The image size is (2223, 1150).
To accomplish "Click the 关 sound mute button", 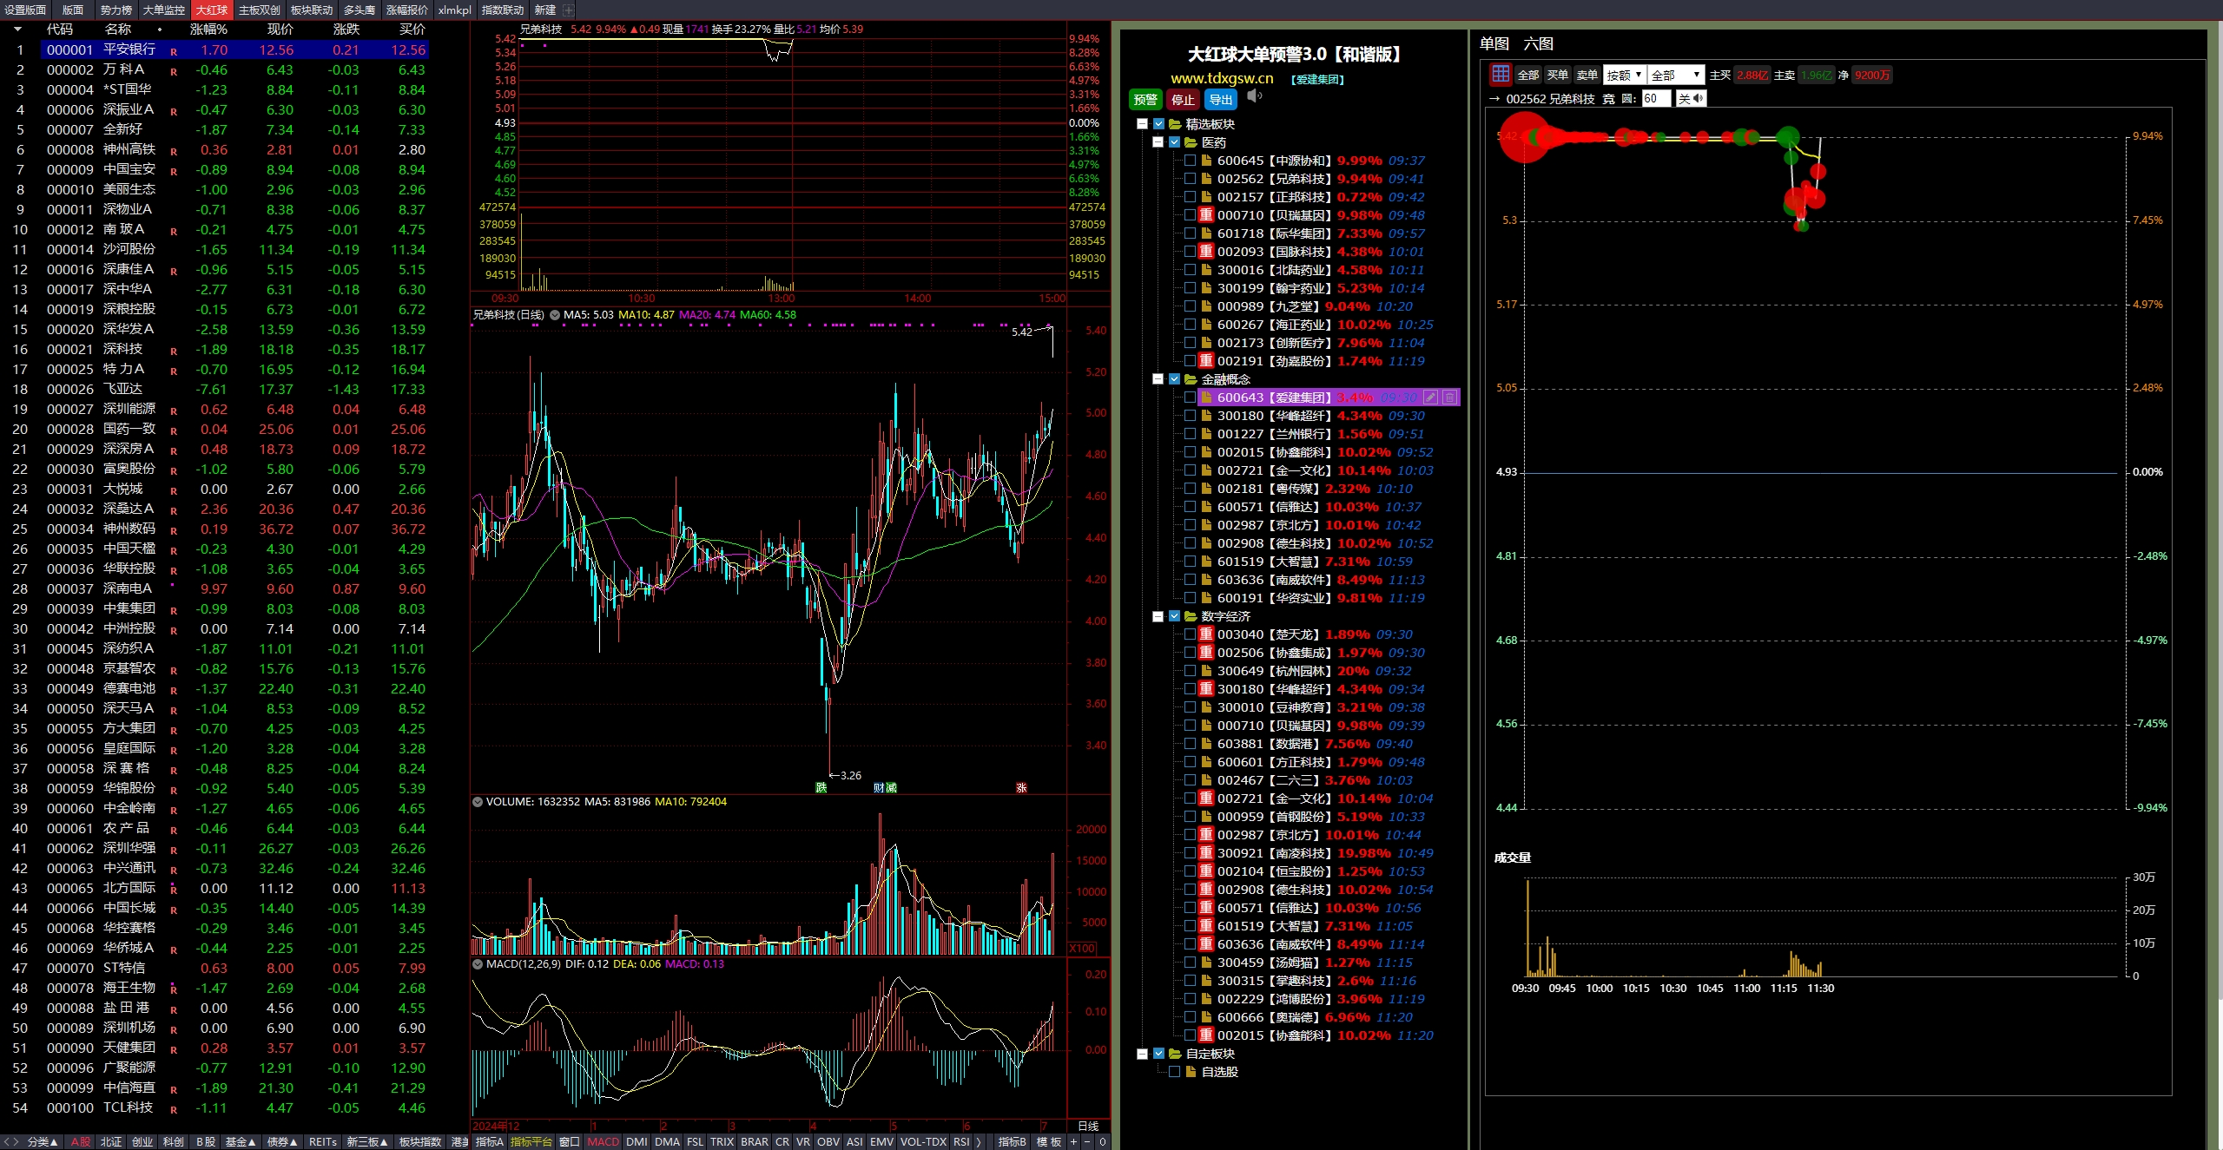I will click(x=1690, y=99).
